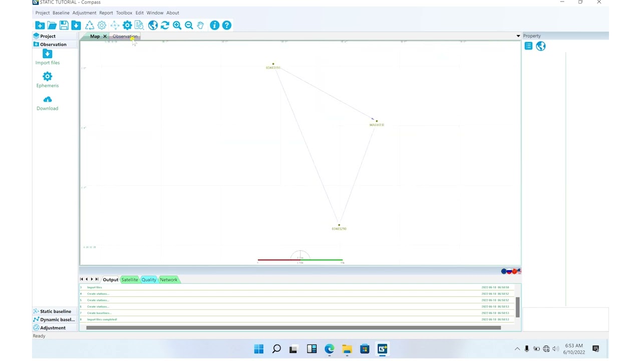Screen dimensions: 641x361
Task: Open the Toolbox menu
Action: 124,13
